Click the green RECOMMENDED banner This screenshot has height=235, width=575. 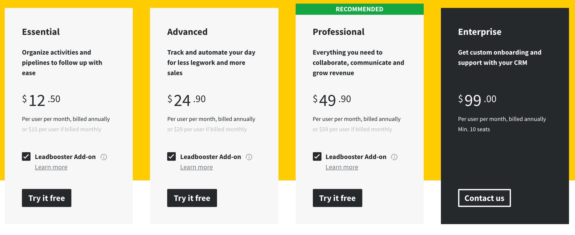(x=359, y=9)
